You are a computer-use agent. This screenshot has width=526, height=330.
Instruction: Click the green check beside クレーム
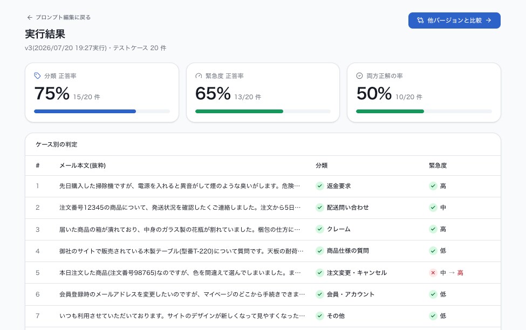coord(320,229)
